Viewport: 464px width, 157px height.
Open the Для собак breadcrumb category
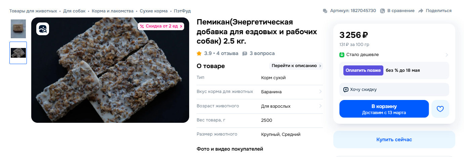click(x=74, y=11)
